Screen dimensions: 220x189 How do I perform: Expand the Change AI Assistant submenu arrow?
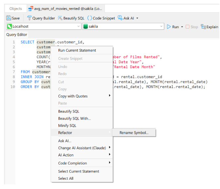110,147
